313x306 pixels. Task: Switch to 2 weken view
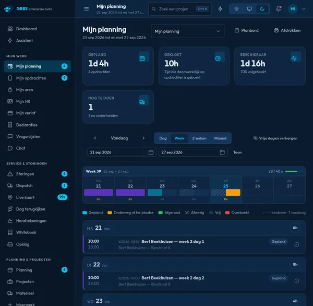199,138
